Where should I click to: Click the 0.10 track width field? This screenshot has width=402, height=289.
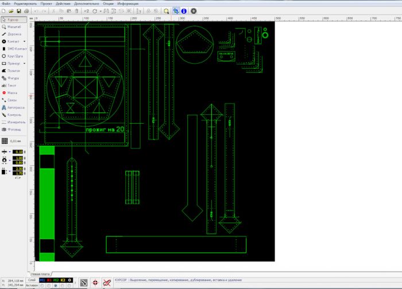coord(19,152)
